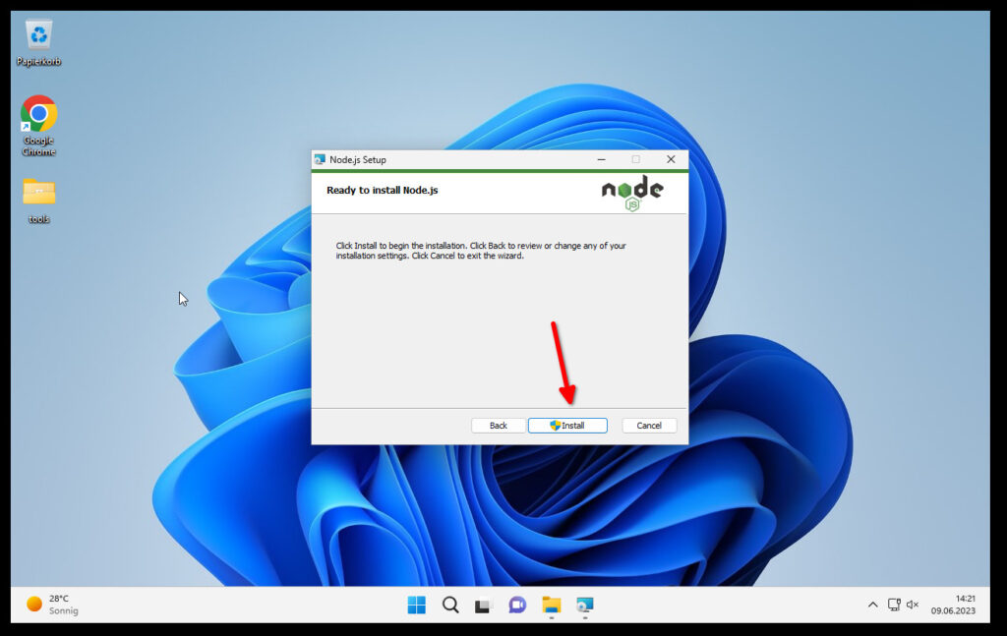Cancel the Node.js setup wizard

[x=649, y=426]
